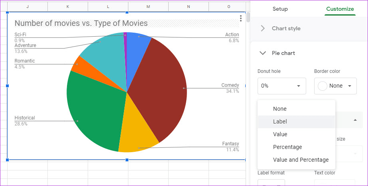Choose Value in the slice label list
Image resolution: width=368 pixels, height=186 pixels.
point(280,134)
